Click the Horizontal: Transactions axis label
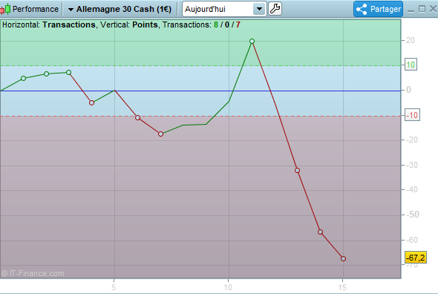This screenshot has width=438, height=294. [x=49, y=24]
